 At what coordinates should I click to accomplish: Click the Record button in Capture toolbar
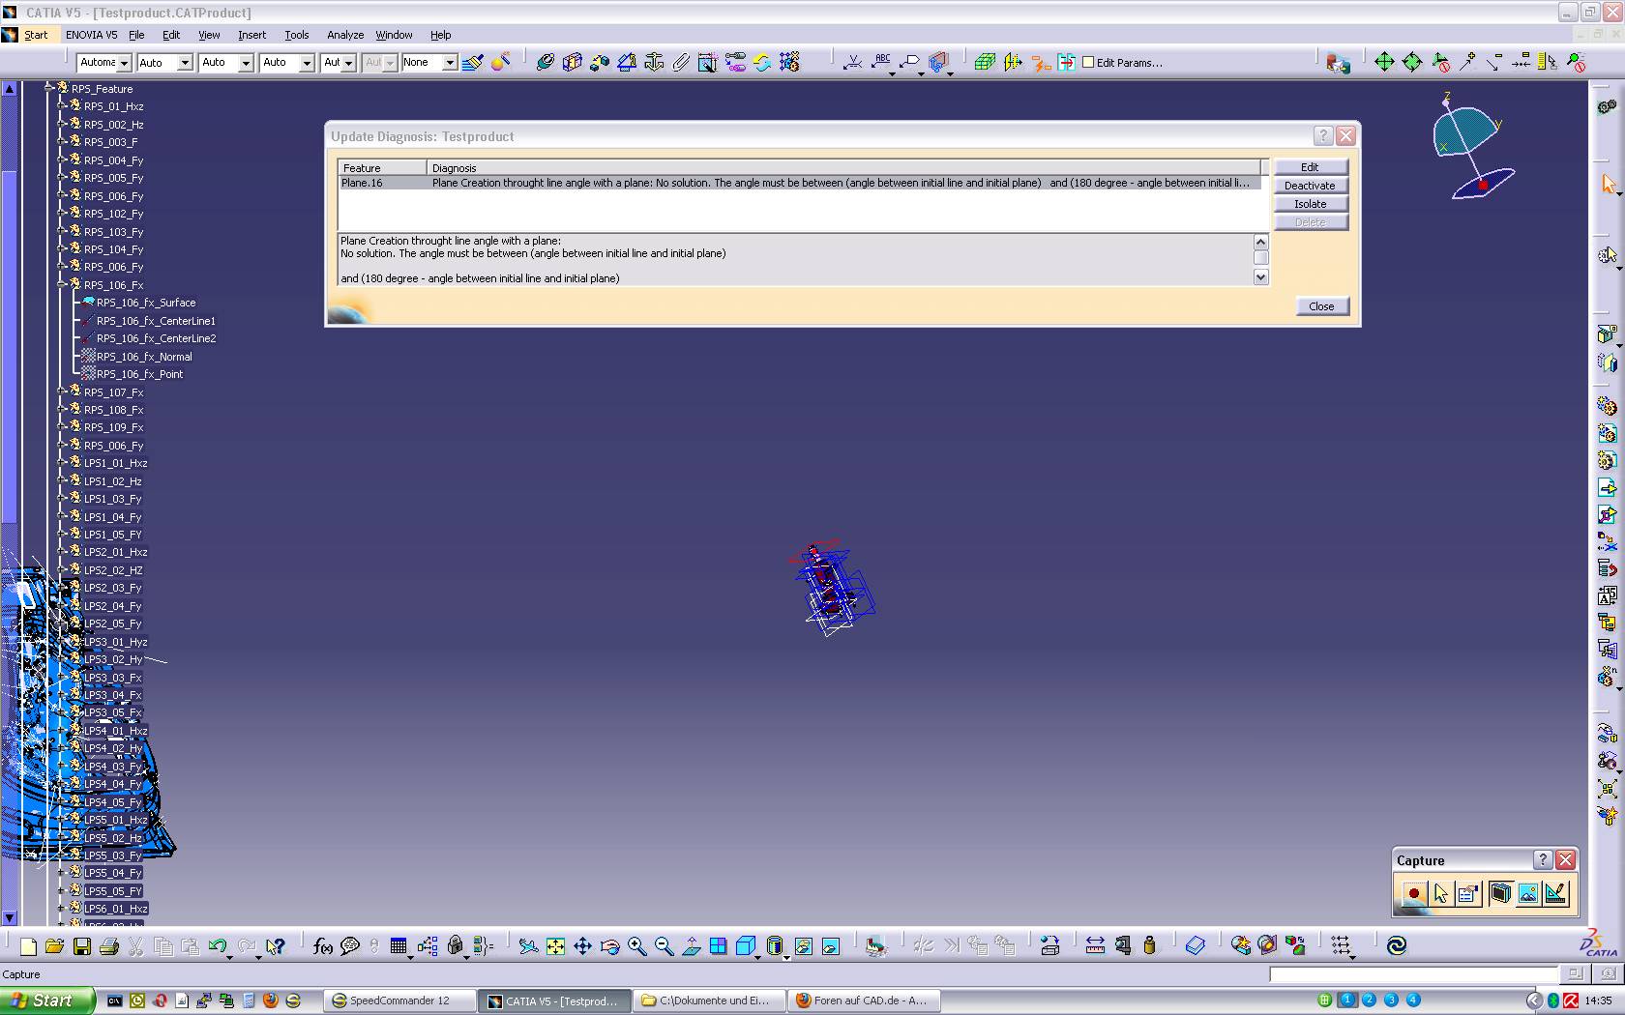point(1414,893)
